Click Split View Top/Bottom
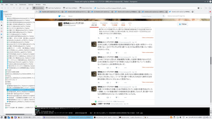This screenshot has width=212, height=119. [x=53, y=8]
